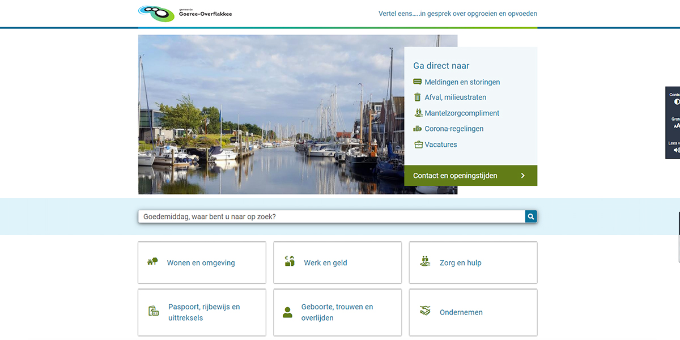Viewport: 680px width, 340px height.
Task: Click the read-aloud speaker icon
Action: (676, 150)
